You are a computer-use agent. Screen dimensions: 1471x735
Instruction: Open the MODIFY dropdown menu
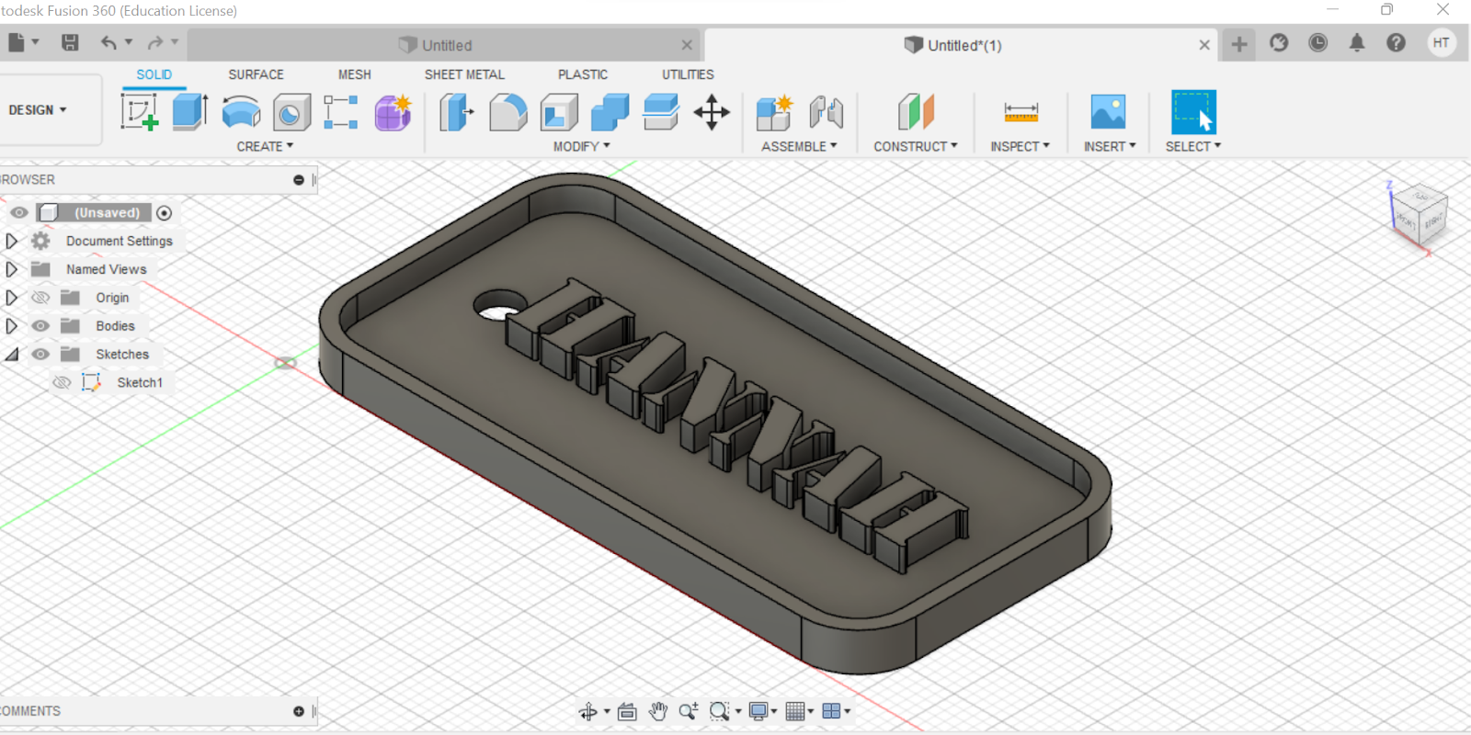click(581, 146)
